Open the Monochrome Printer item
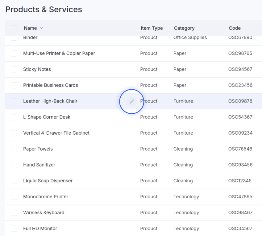This screenshot has width=262, height=239. pyautogui.click(x=46, y=196)
